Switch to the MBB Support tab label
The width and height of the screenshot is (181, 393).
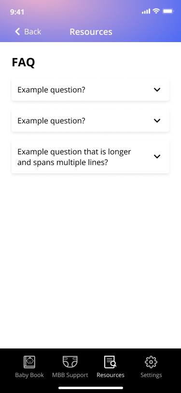pyautogui.click(x=70, y=375)
